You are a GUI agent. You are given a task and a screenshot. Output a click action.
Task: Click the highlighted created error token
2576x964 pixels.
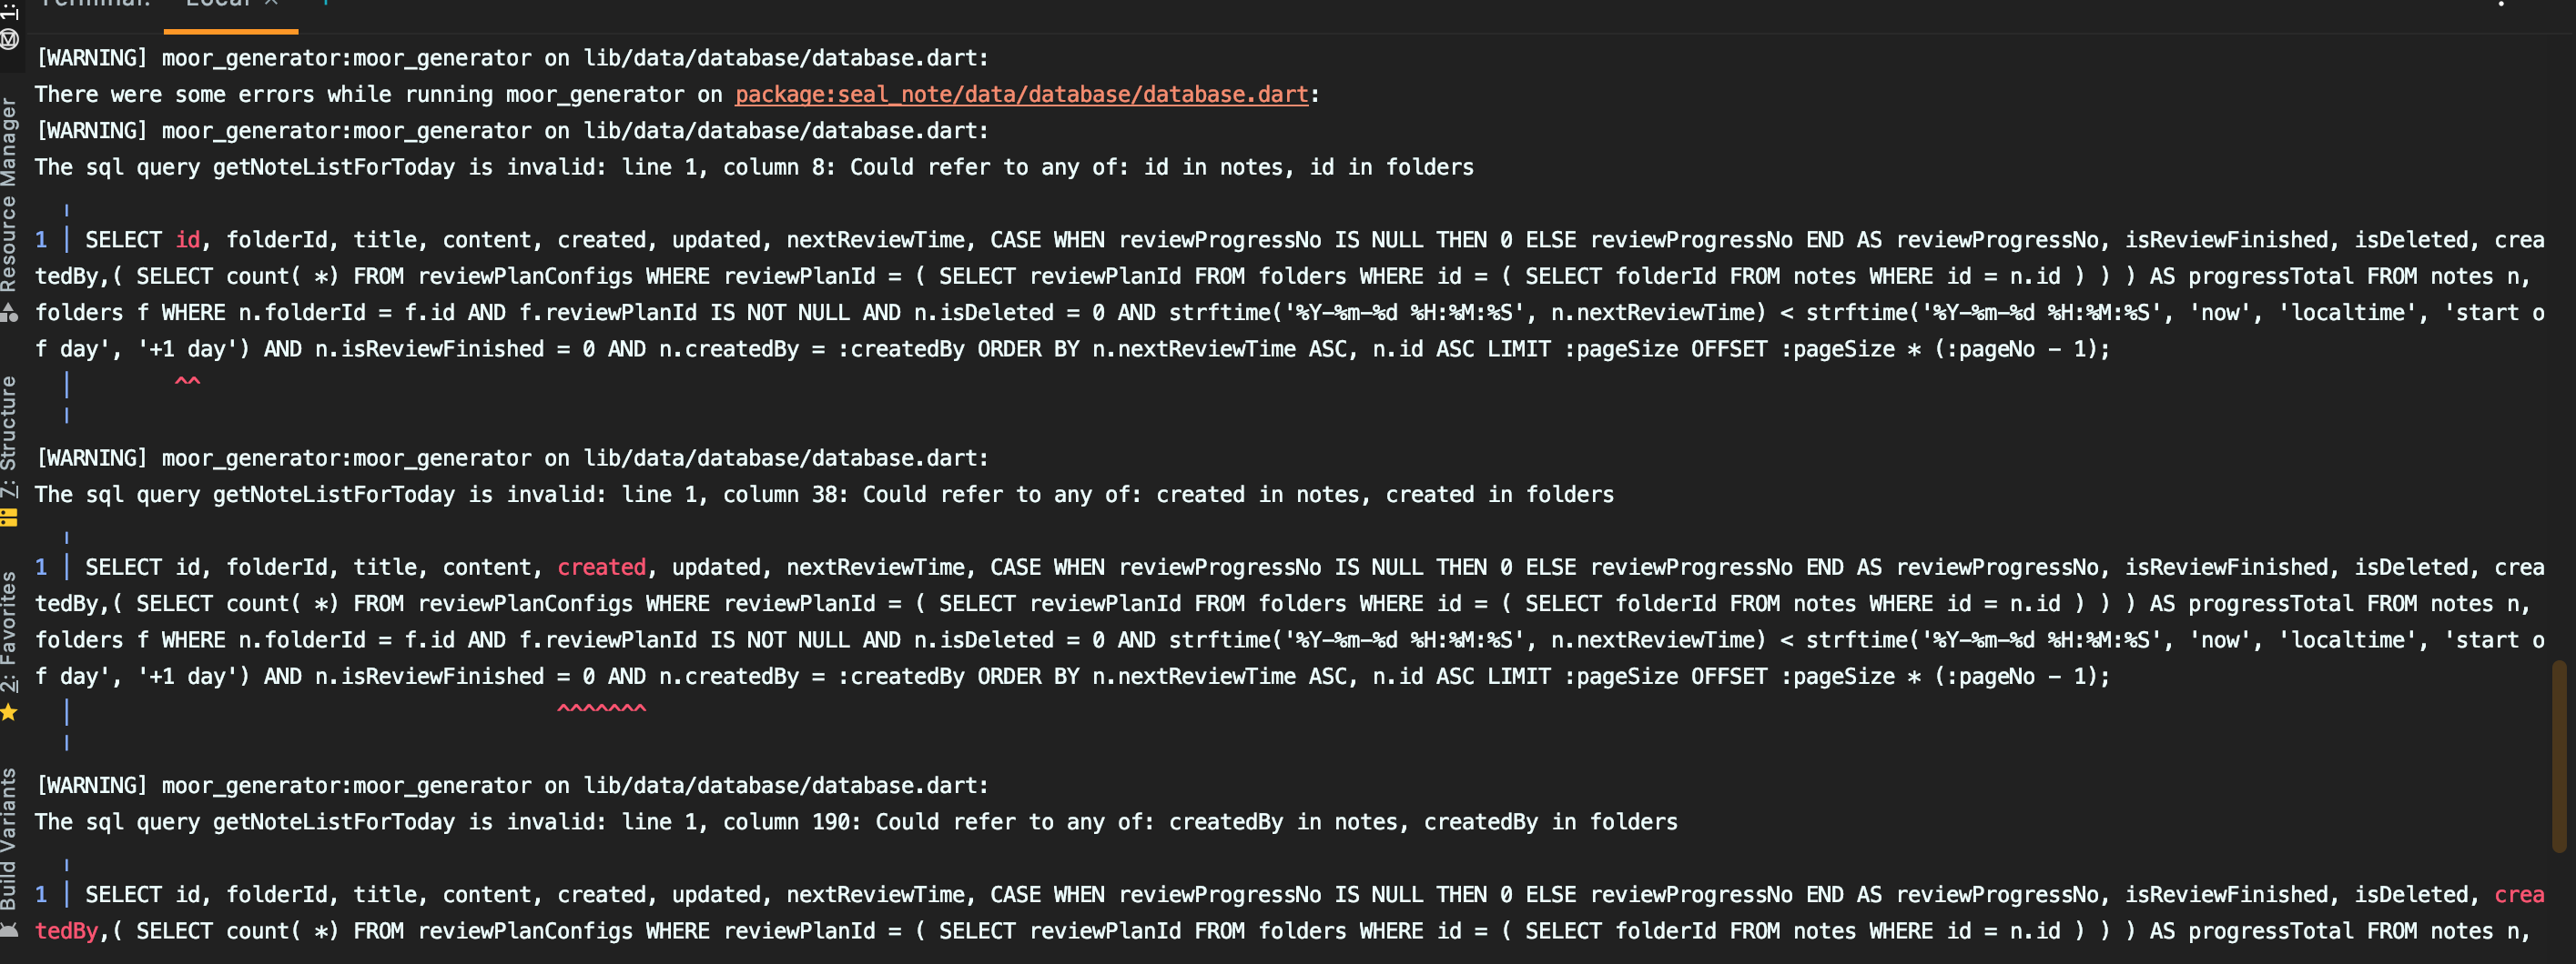tap(601, 567)
